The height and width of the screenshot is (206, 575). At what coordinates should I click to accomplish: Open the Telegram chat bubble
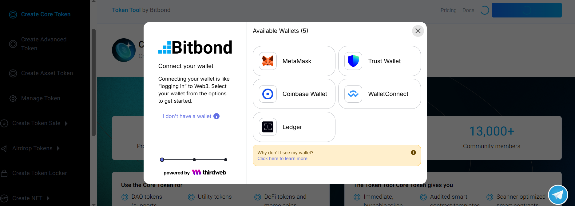tap(558, 195)
